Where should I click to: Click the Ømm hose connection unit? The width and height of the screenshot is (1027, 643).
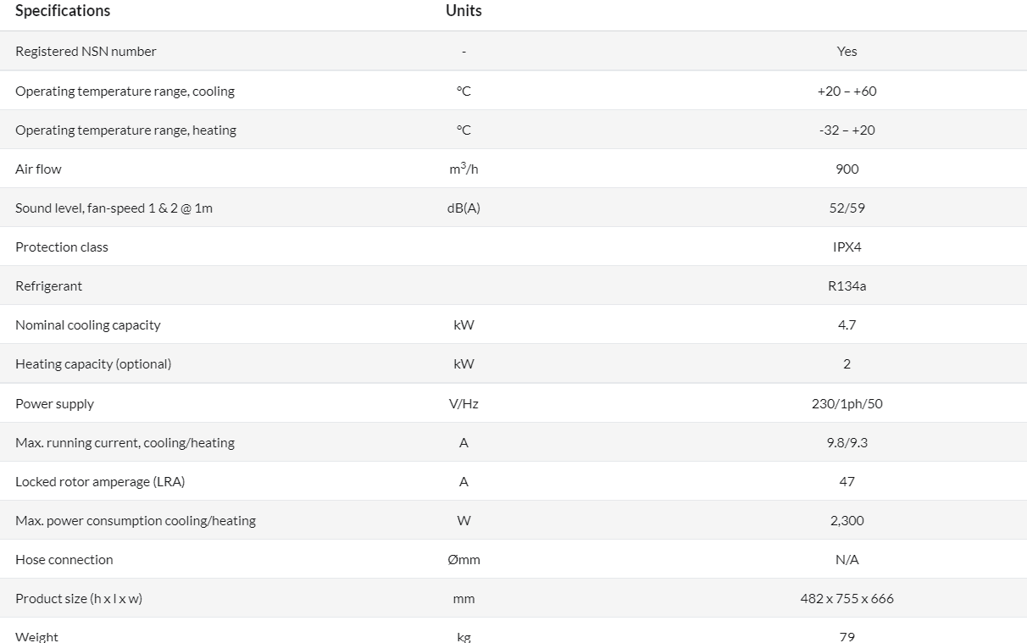coord(464,559)
